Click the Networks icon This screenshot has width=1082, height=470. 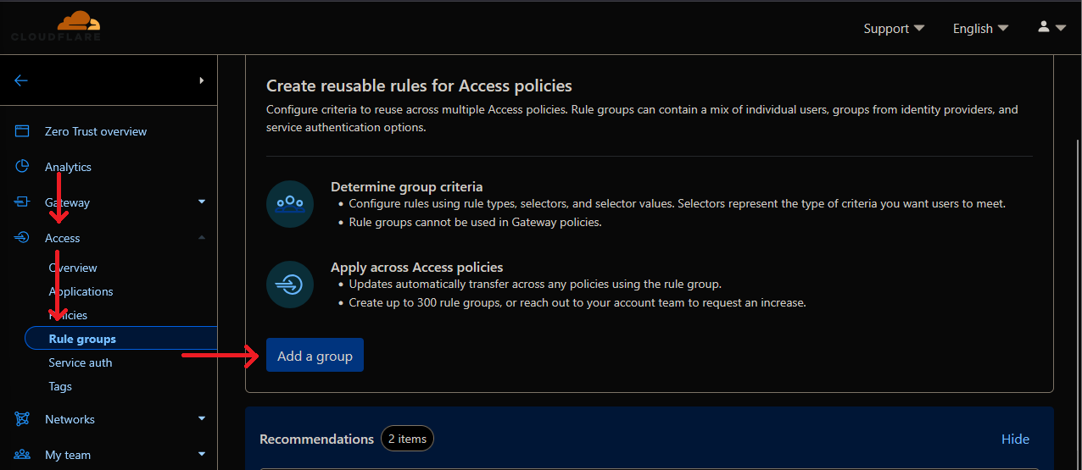[22, 419]
